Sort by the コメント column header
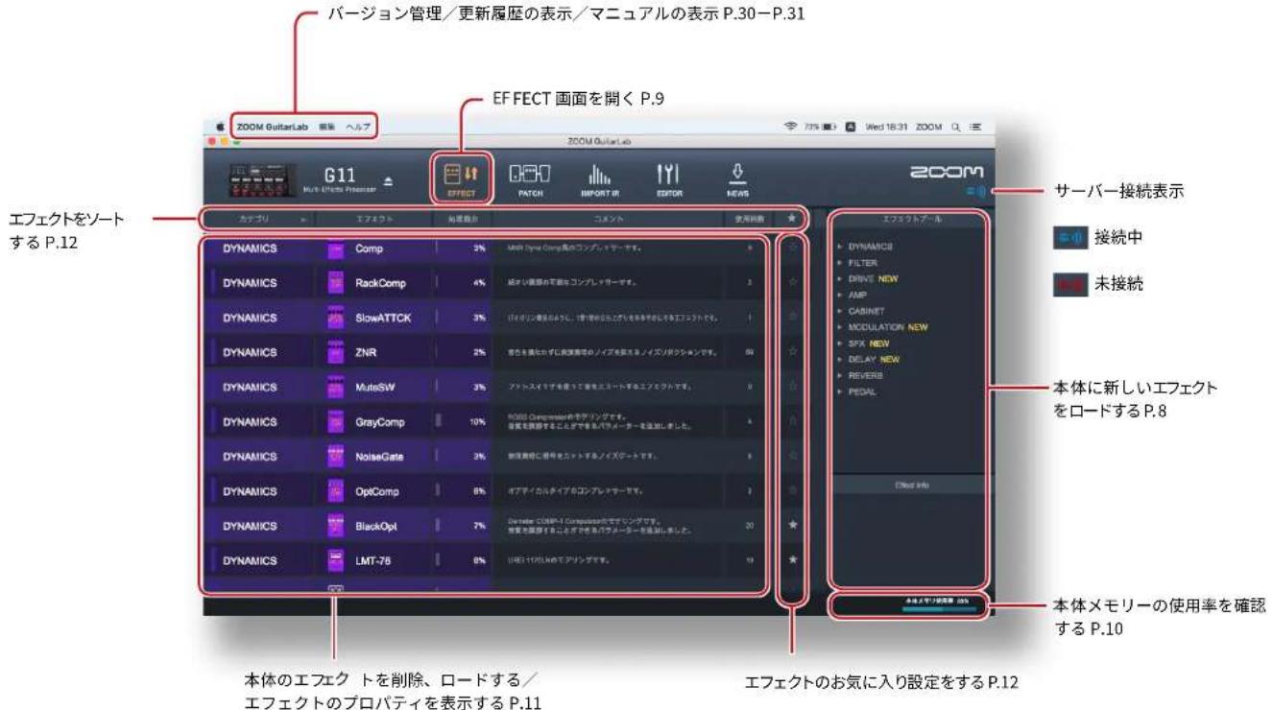This screenshot has width=1273, height=710. 607,220
